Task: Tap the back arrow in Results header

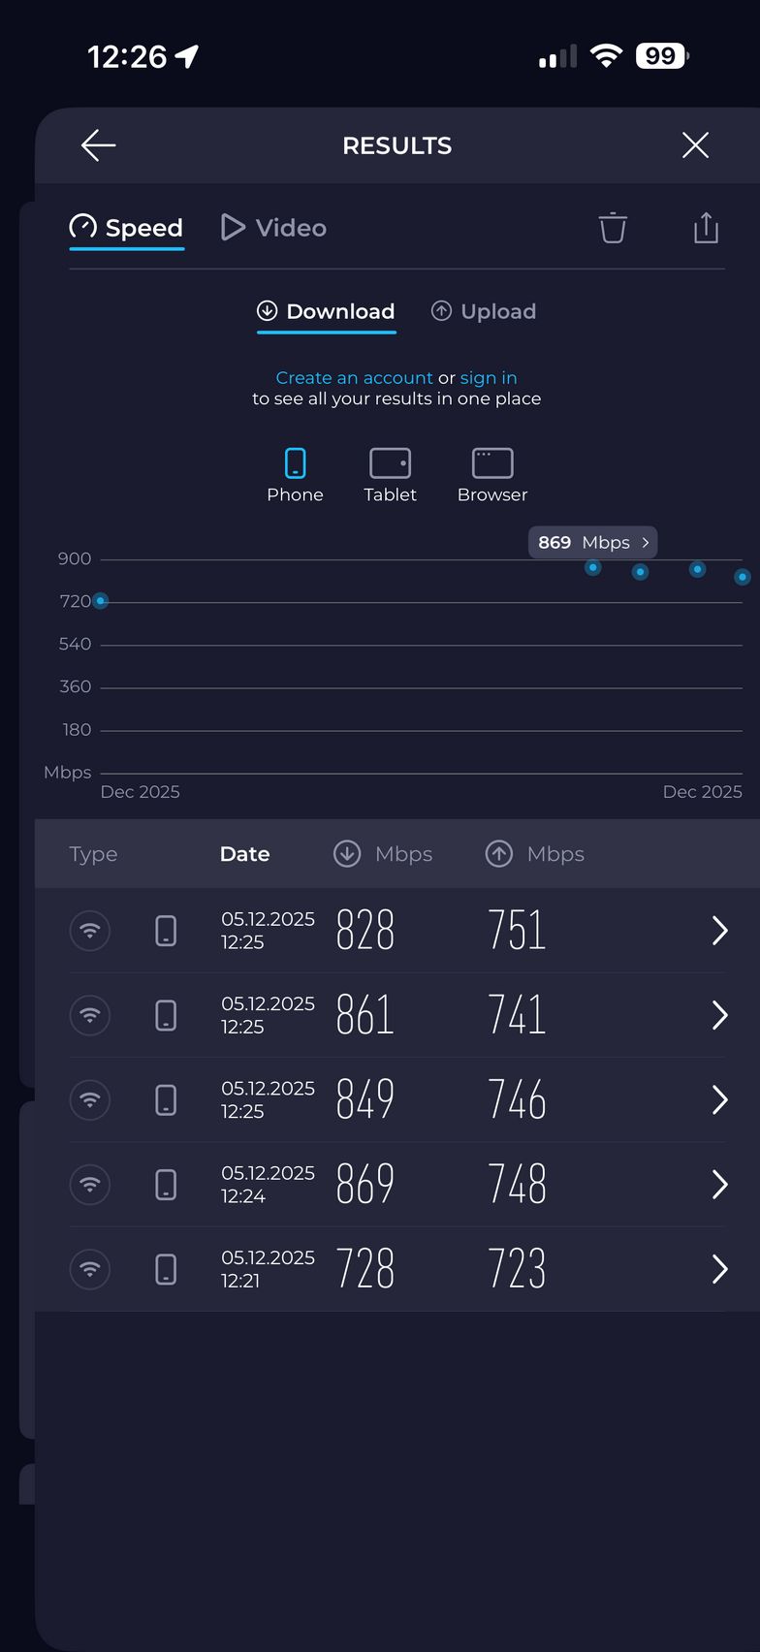Action: coord(98,145)
